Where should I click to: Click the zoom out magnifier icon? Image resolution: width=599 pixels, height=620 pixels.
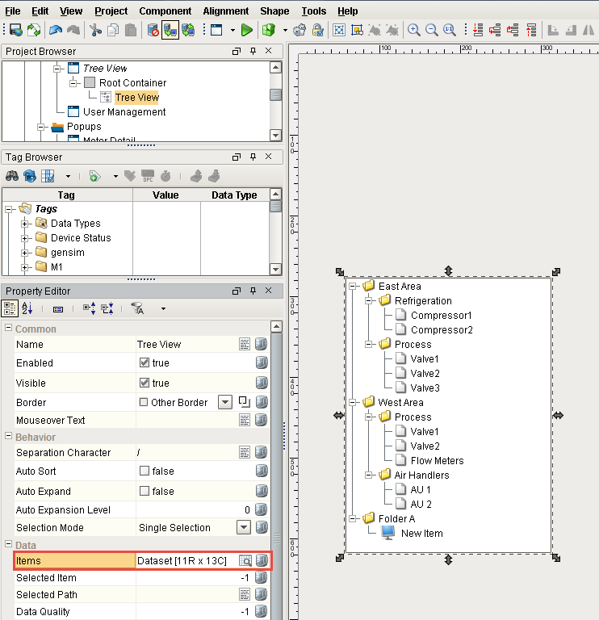(x=431, y=30)
